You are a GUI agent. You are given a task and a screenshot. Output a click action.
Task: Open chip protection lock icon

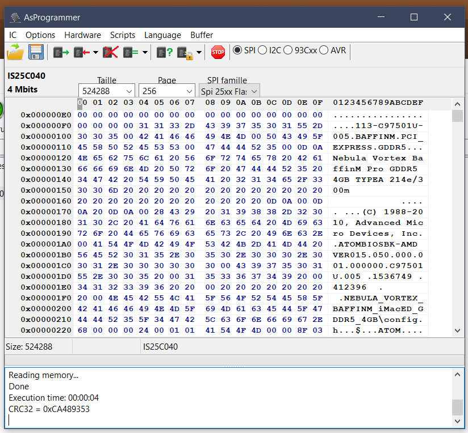coord(185,53)
